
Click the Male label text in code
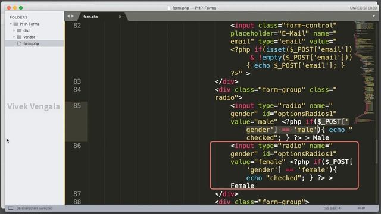click(x=321, y=137)
